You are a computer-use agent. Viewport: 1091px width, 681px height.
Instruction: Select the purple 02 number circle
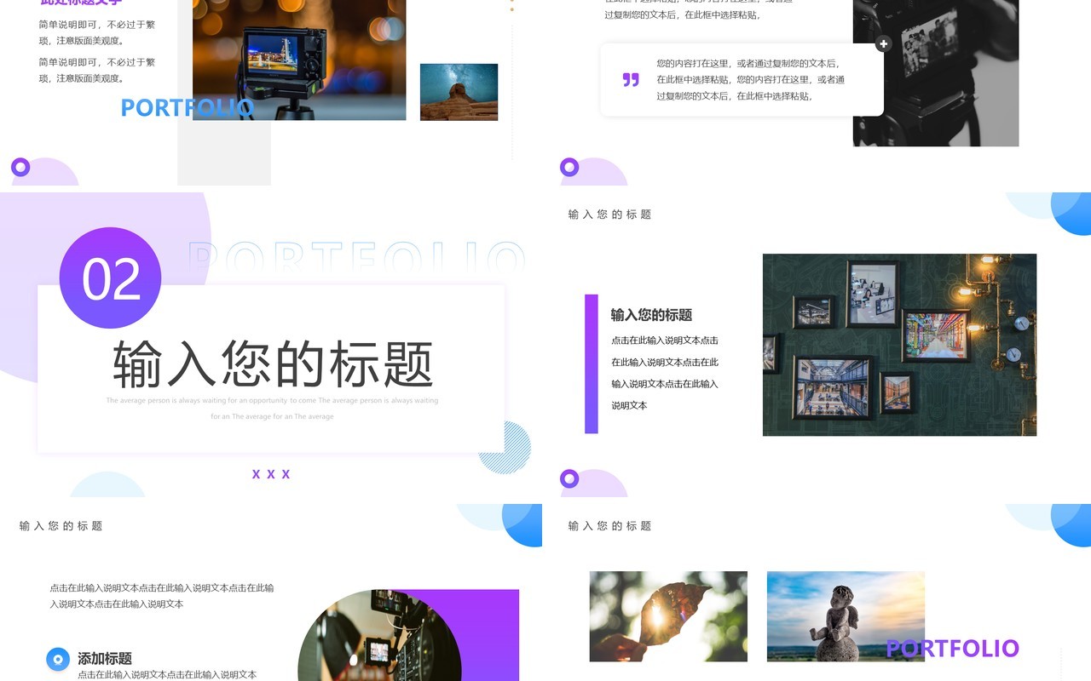110,278
